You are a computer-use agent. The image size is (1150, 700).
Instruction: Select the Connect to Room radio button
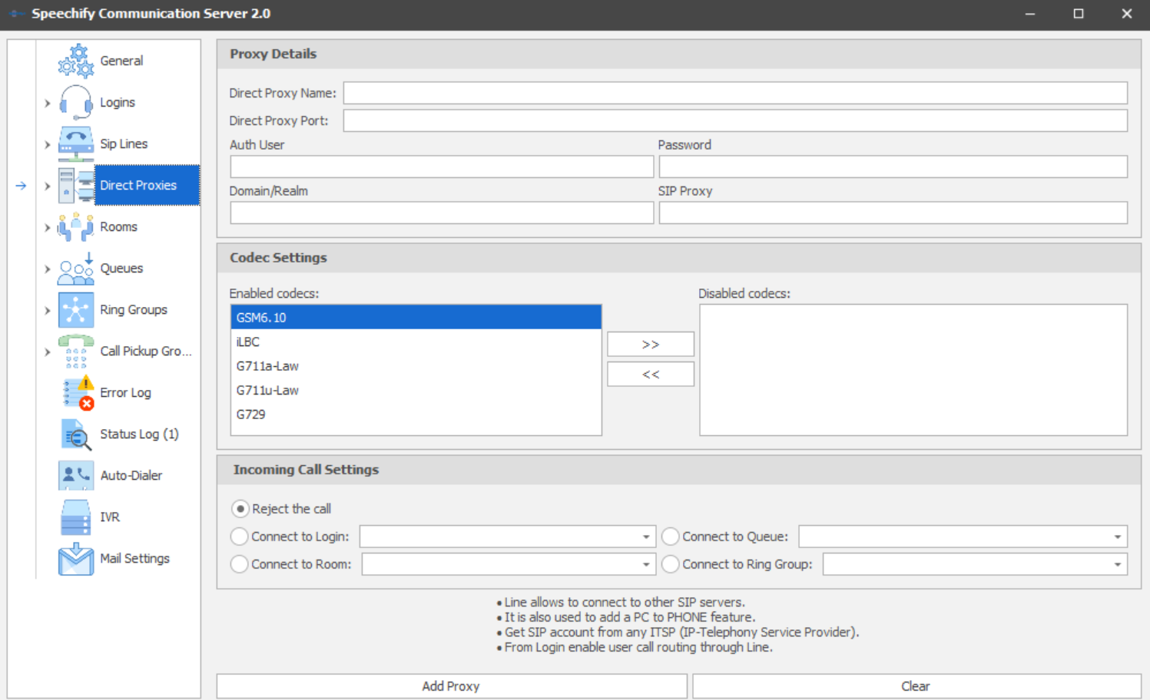coord(240,564)
